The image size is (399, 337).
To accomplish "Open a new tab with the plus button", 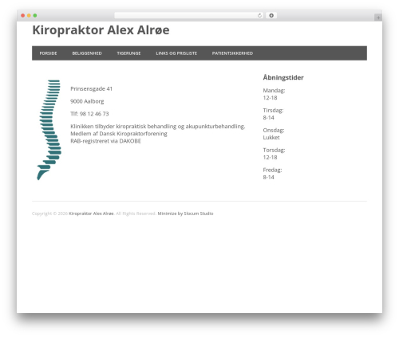I will [x=378, y=18].
